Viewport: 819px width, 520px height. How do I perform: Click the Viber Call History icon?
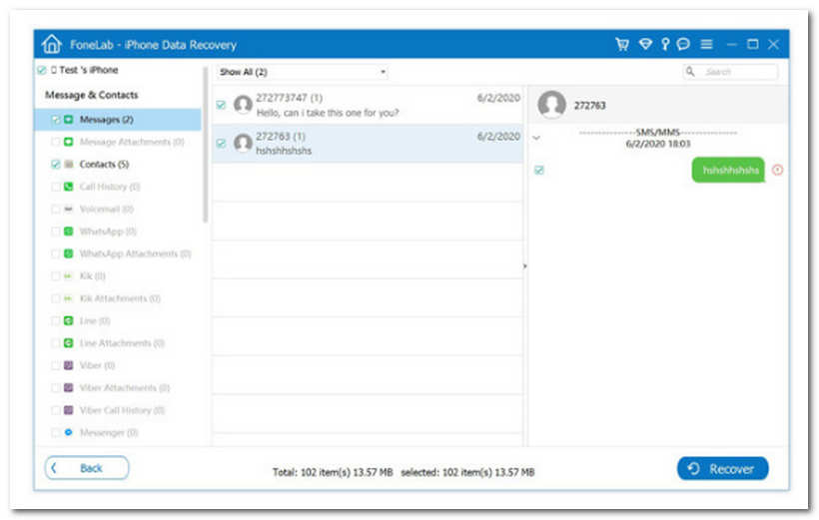click(x=69, y=410)
